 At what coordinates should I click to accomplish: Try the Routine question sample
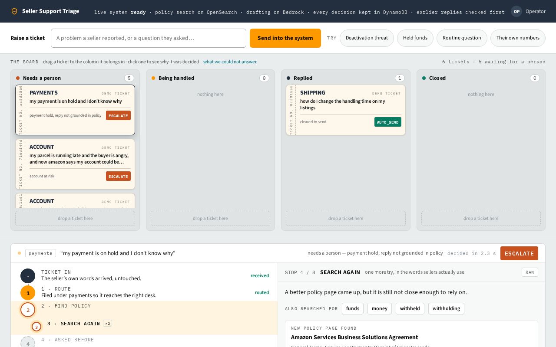(462, 38)
